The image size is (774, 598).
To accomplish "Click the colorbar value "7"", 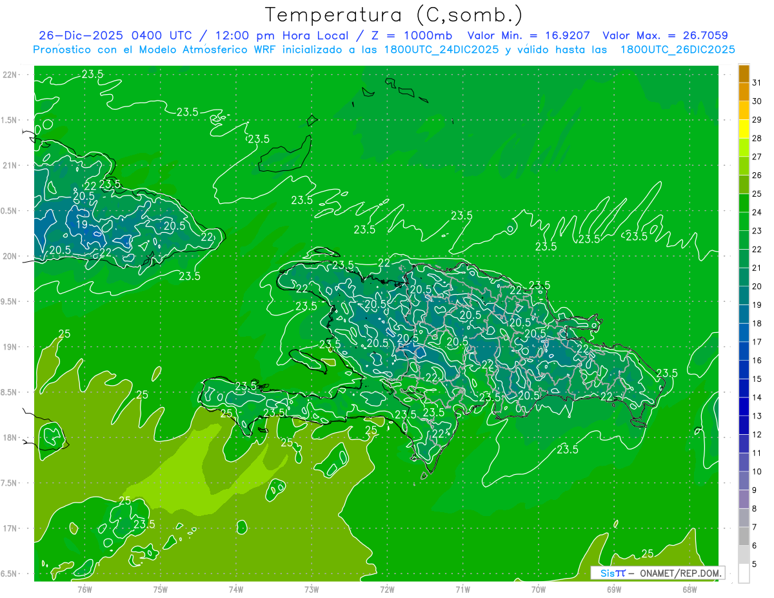I will click(x=755, y=527).
